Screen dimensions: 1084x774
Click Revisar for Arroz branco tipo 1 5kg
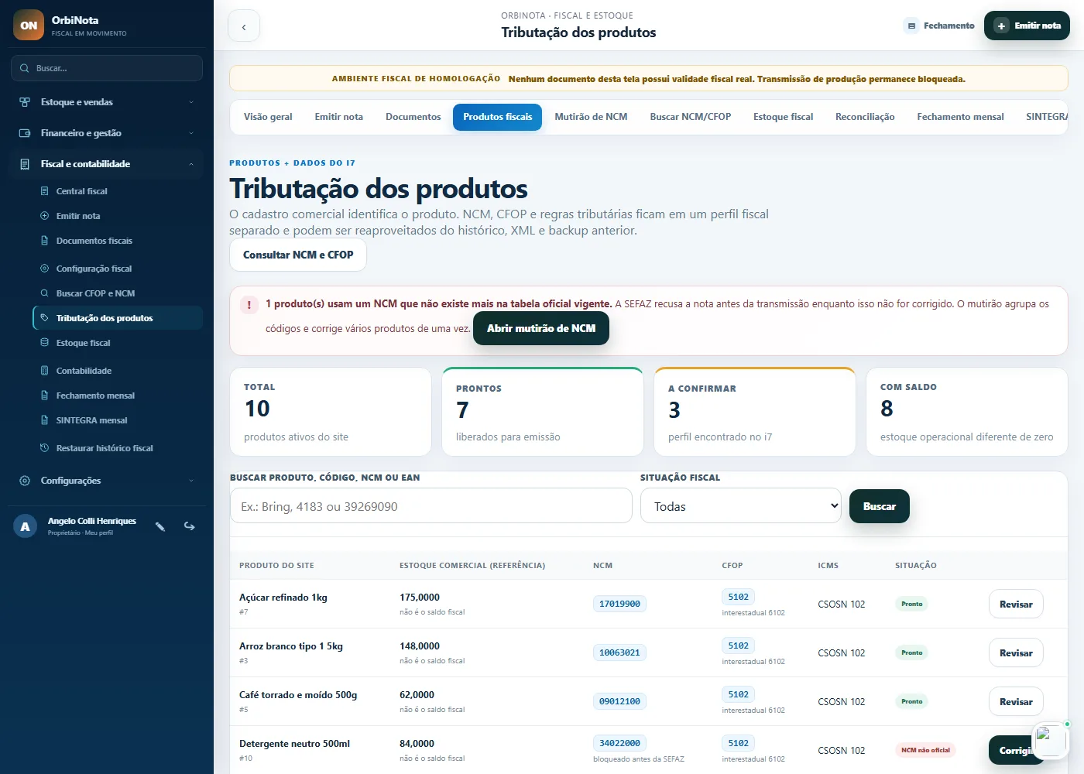tap(1016, 652)
